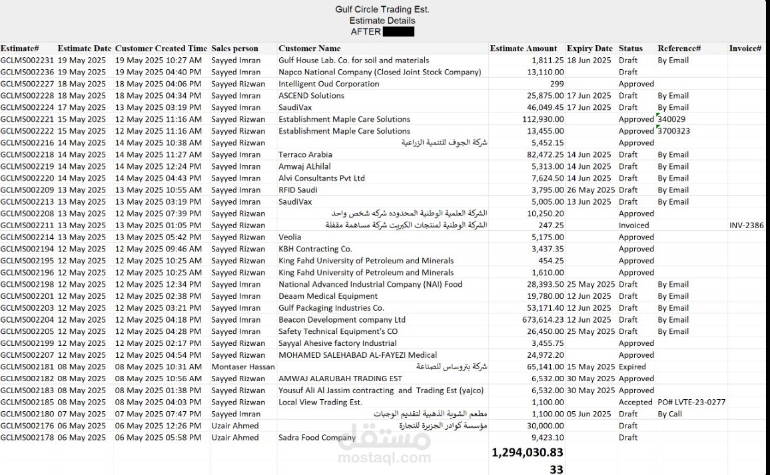Select amount 46,049.45 cell
This screenshot has height=475, width=770.
[546, 108]
